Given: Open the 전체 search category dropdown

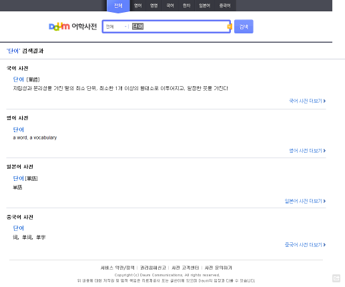Looking at the screenshot, I should (x=116, y=27).
